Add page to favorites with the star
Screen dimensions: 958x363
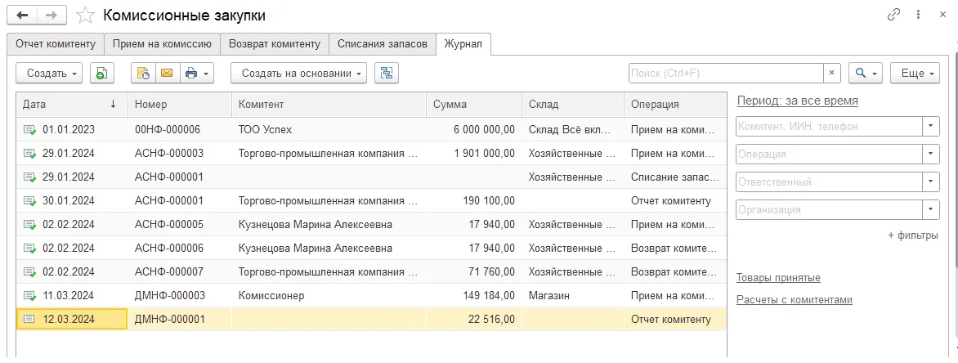pos(86,16)
